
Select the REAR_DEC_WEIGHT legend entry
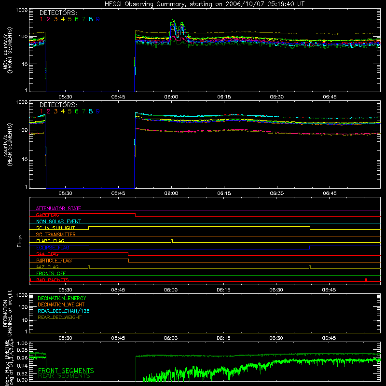(x=59, y=317)
